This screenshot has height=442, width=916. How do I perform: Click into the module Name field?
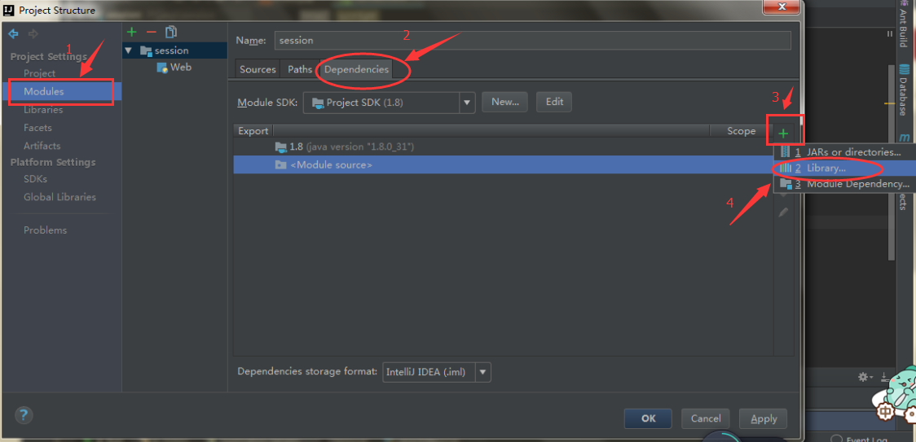(x=532, y=40)
